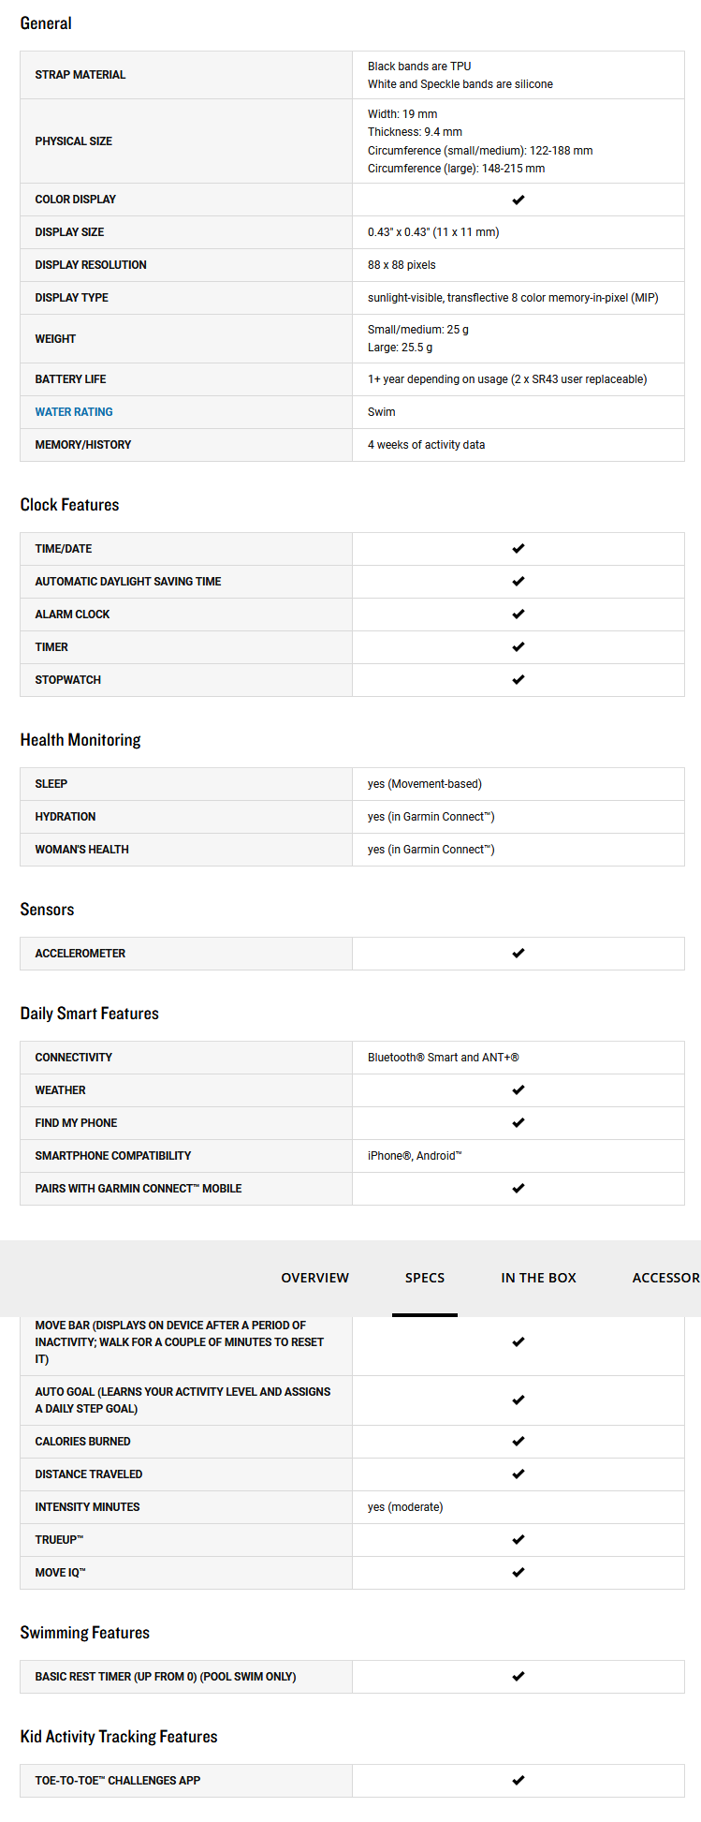Open the Accessories tab
The image size is (701, 1822).
(665, 1278)
